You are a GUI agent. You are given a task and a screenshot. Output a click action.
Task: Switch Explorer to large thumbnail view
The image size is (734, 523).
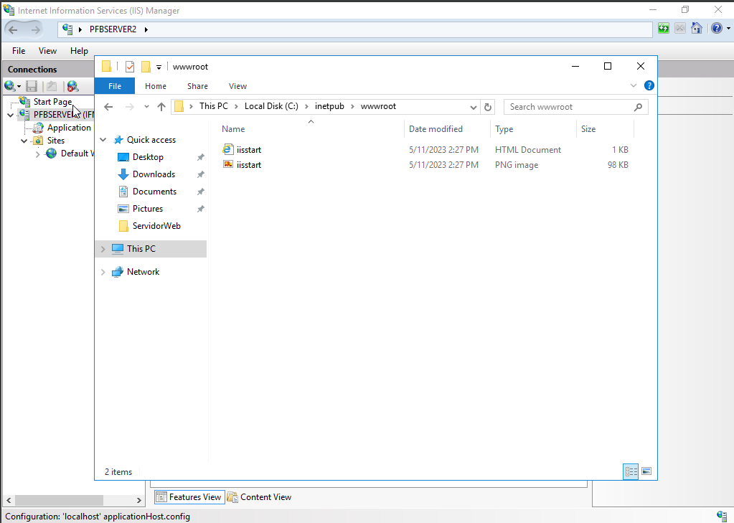(646, 471)
